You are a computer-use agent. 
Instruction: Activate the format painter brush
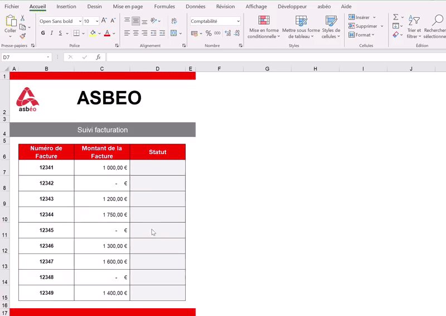tap(23, 36)
